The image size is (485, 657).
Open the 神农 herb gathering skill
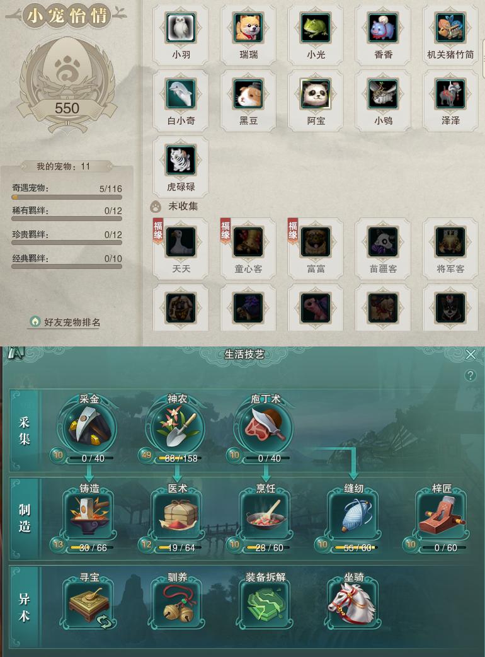click(x=177, y=426)
